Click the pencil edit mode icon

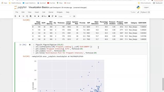click(x=138, y=12)
